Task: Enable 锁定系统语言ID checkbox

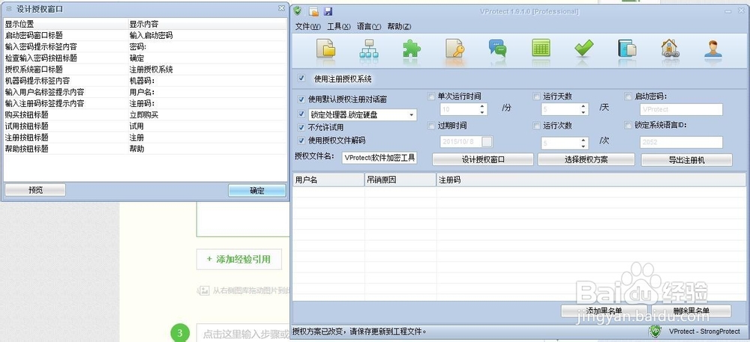Action: point(628,126)
